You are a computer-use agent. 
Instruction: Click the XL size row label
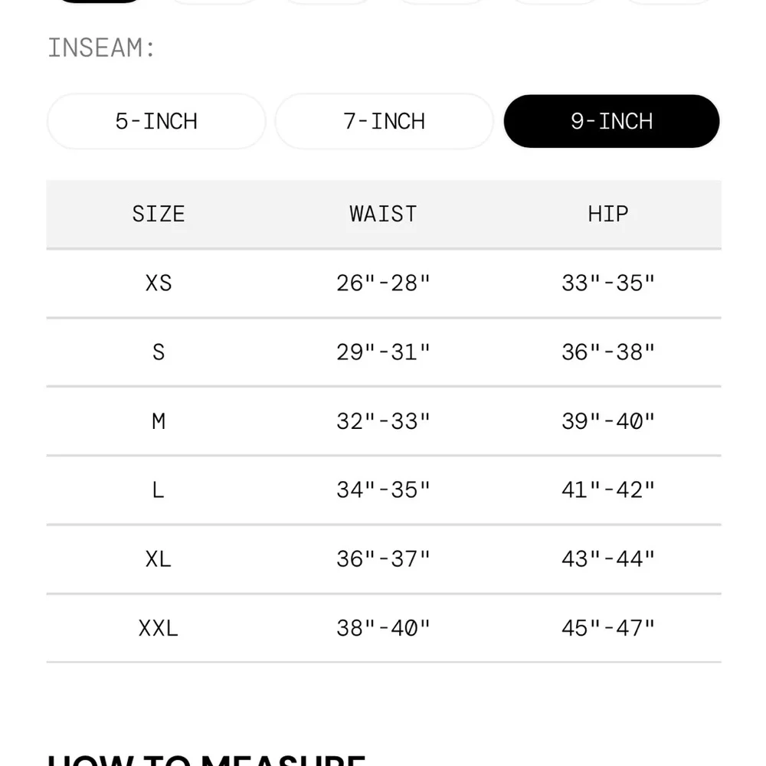159,559
